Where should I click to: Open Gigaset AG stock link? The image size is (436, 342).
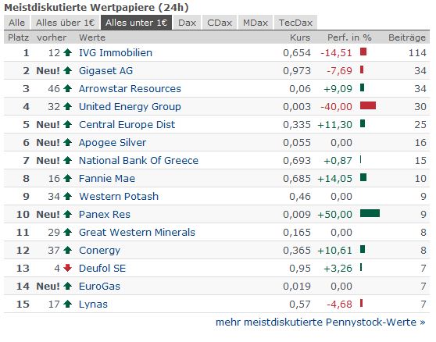pyautogui.click(x=106, y=70)
